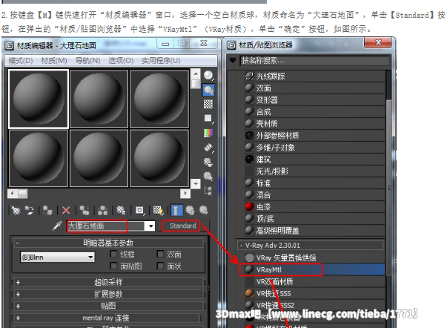Click the Put to Library icon
The image size is (447, 328).
click(121, 211)
